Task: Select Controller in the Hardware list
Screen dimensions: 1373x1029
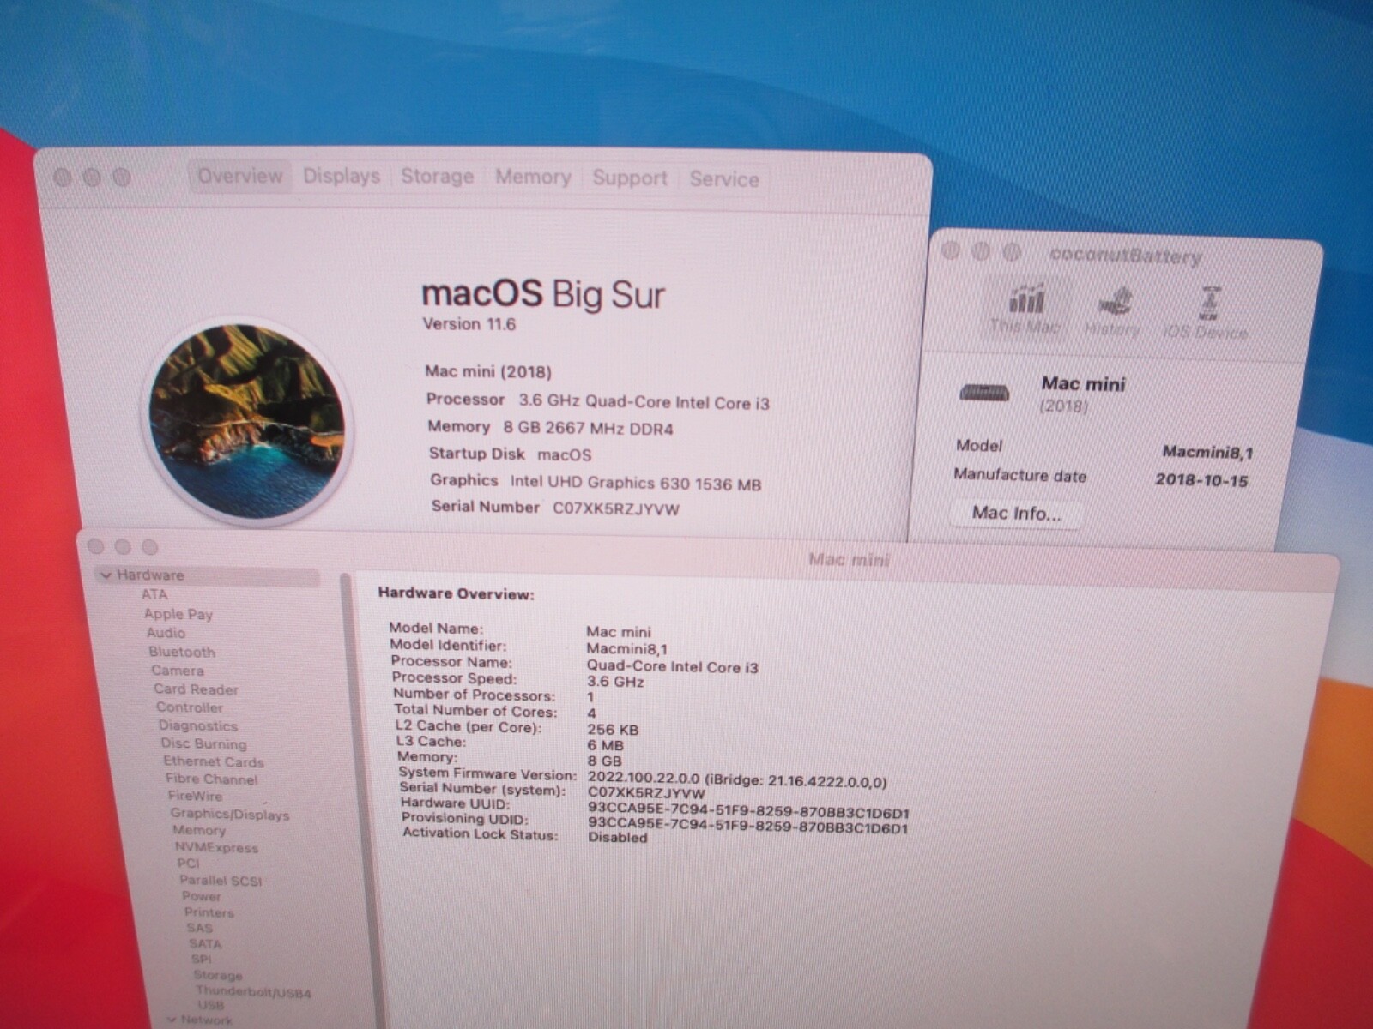Action: tap(190, 707)
